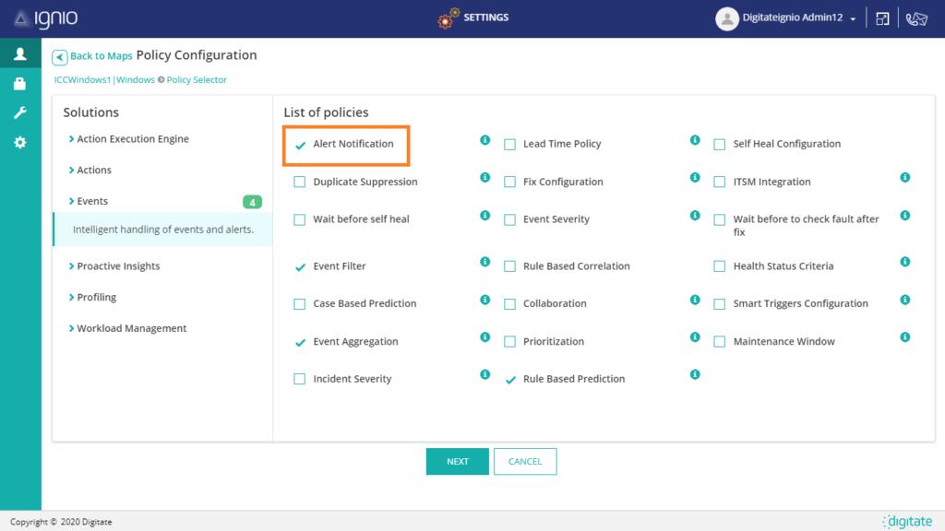Go Back to Maps link
The image size is (945, 531).
[x=93, y=56]
